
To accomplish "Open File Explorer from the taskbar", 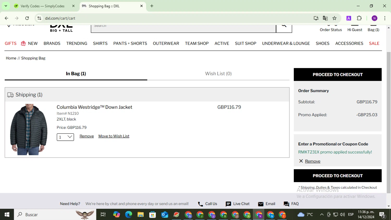I will (x=140, y=215).
